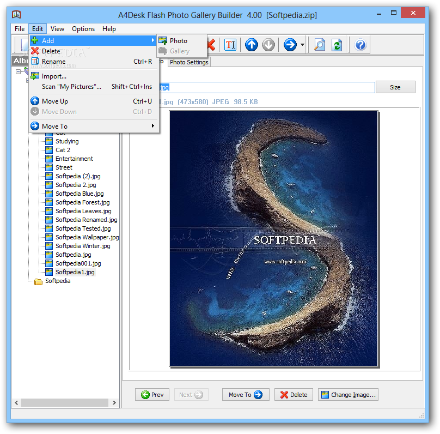Screen dimensions: 440x434
Task: Expand the Move To submenu entry
Action: click(94, 126)
